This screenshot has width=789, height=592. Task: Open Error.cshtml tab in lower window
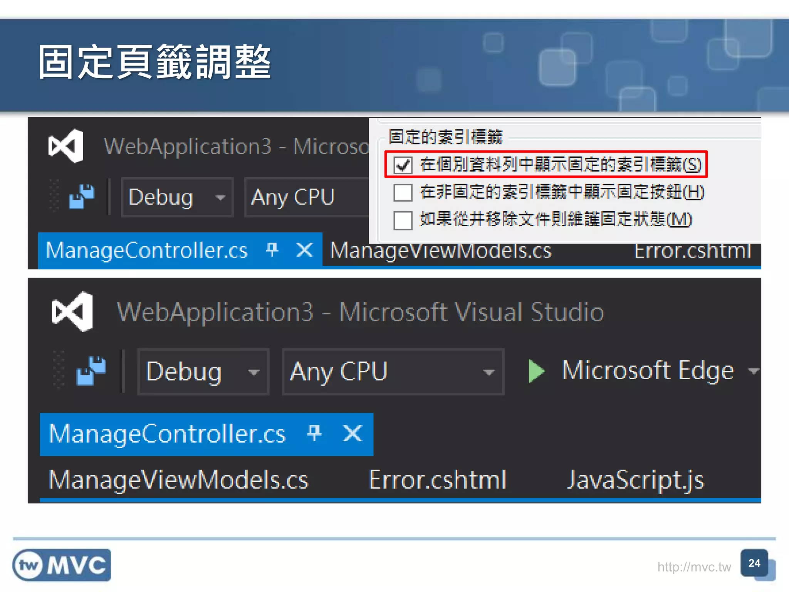[x=438, y=479]
